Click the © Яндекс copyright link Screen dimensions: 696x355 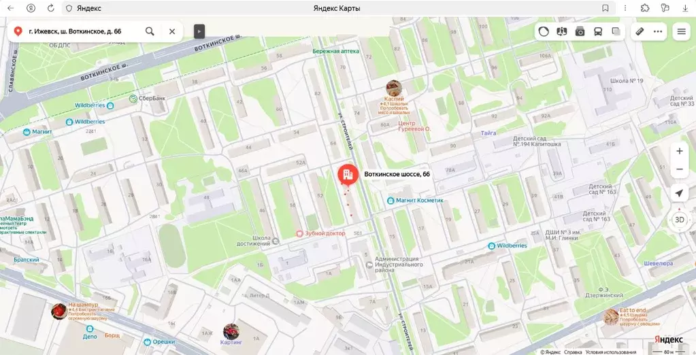point(550,352)
